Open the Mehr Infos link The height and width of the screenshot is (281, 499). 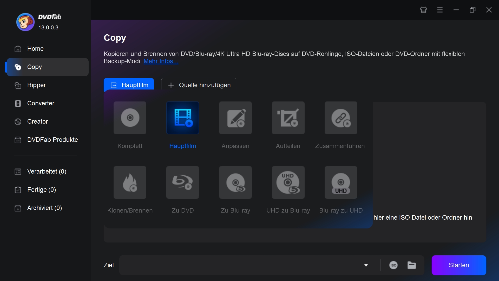(160, 61)
